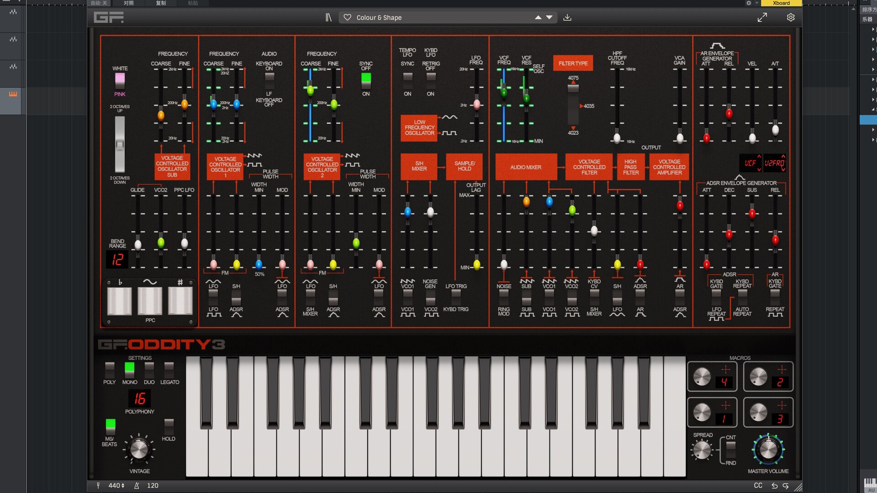The image size is (877, 493).
Task: Click the HIGH PASS FILTER block
Action: [x=631, y=167]
